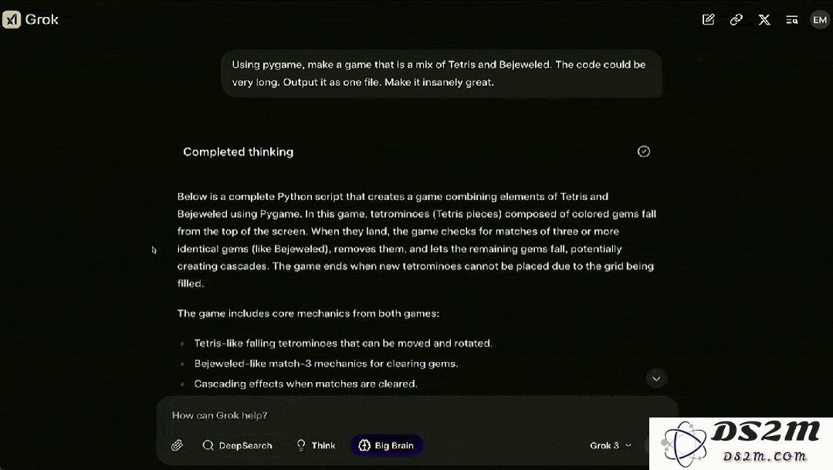833x470 pixels.
Task: Select the user prompt message bubble
Action: tap(442, 73)
